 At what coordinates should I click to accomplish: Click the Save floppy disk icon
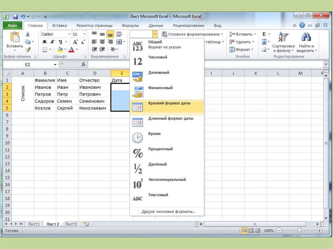click(x=15, y=17)
